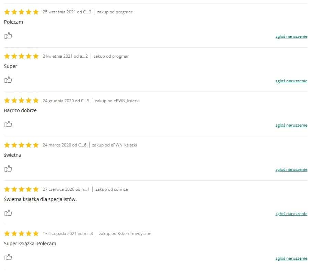Viewport: 313px width, 271px height.
Task: Click the star rating of 25 września 2021 review
Action: (x=21, y=12)
